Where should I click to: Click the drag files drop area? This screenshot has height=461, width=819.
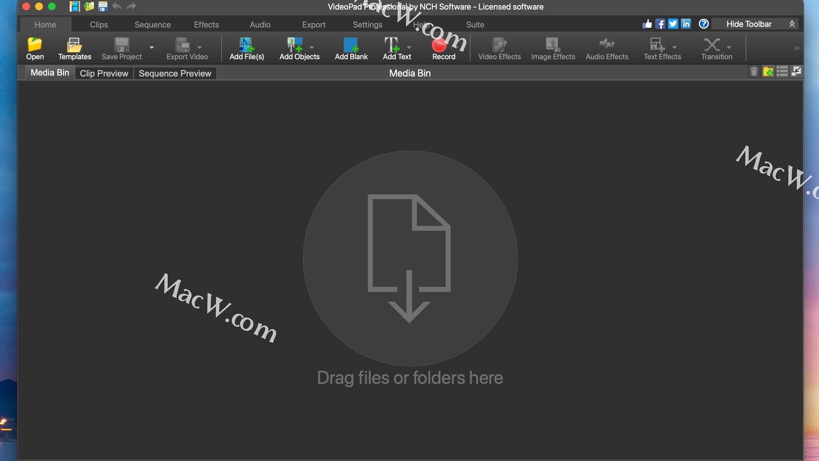[x=409, y=258]
